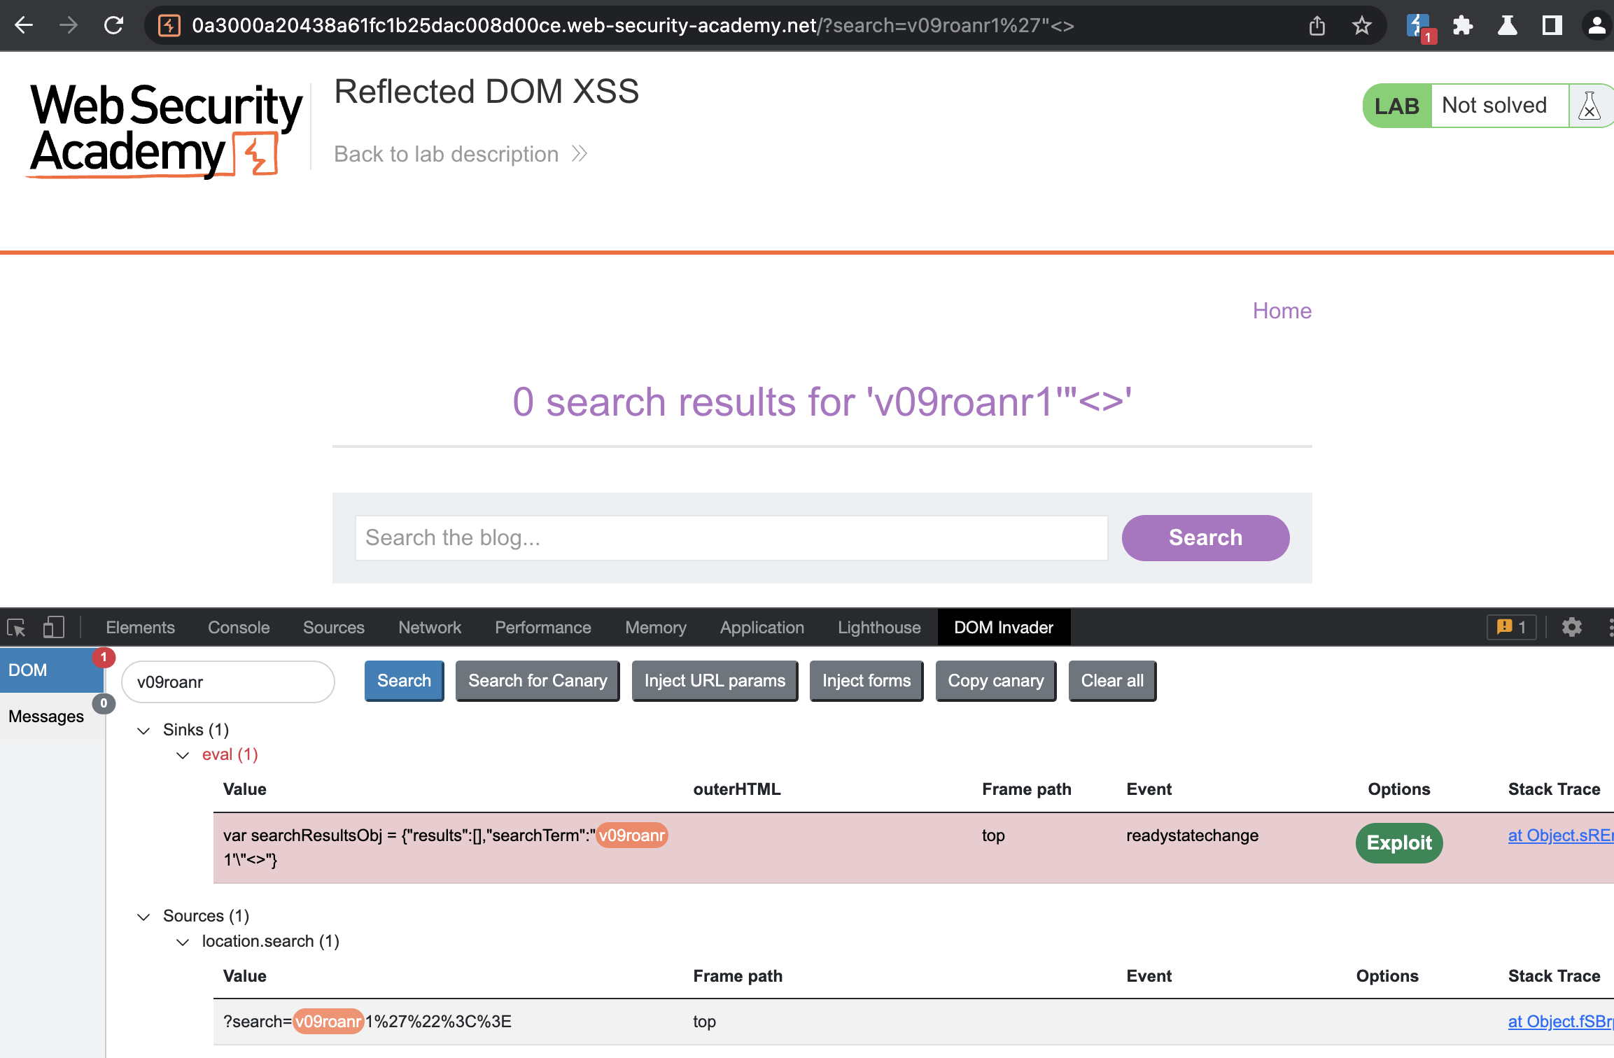
Task: Switch to the Console tab
Action: (x=238, y=627)
